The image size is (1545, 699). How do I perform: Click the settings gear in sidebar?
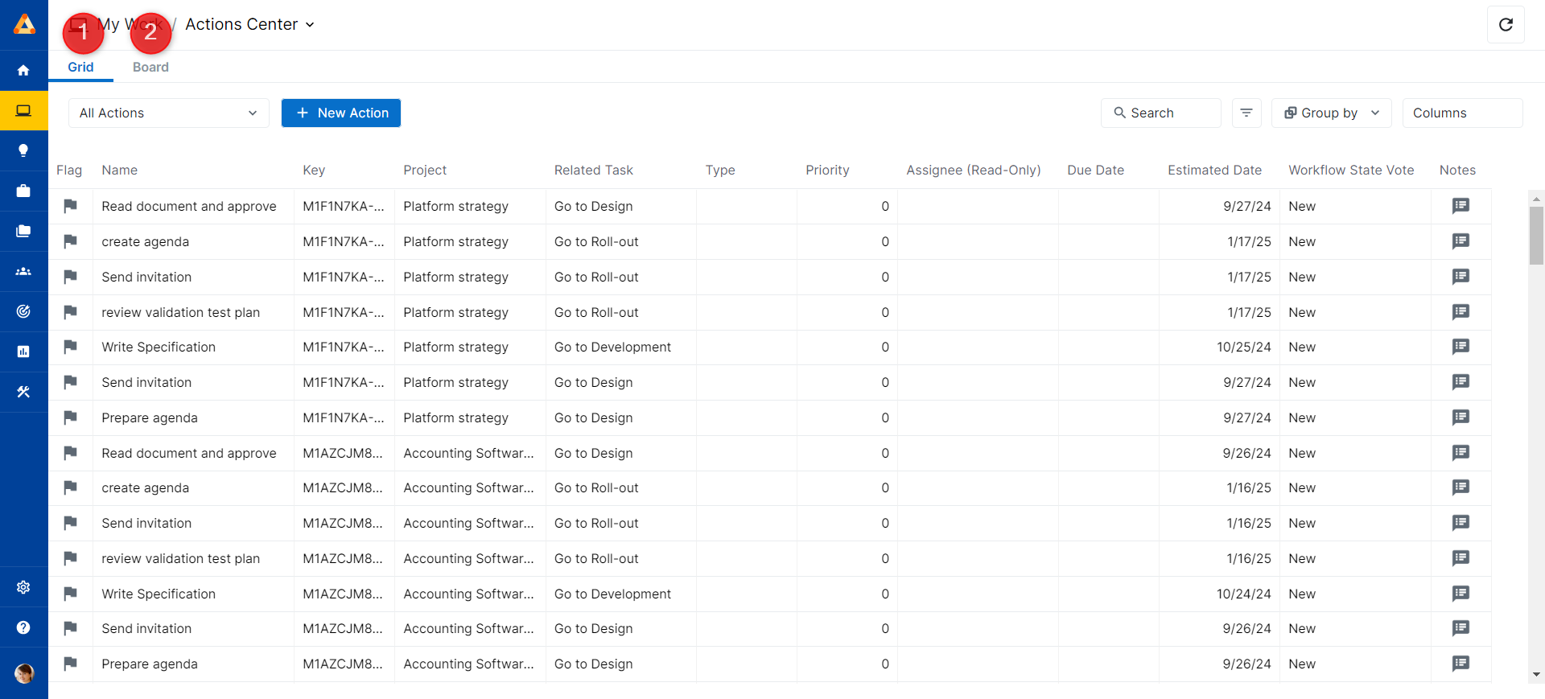(x=23, y=587)
